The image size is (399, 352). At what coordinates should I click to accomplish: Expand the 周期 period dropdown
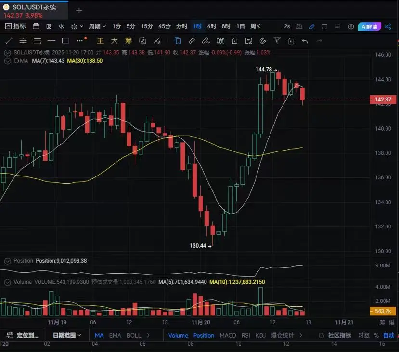coord(97,26)
